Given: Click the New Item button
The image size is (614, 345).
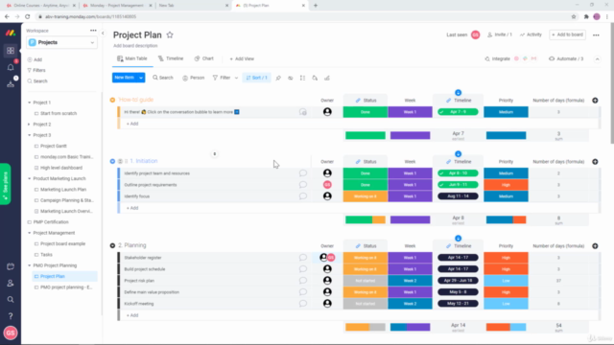Looking at the screenshot, I should 125,78.
